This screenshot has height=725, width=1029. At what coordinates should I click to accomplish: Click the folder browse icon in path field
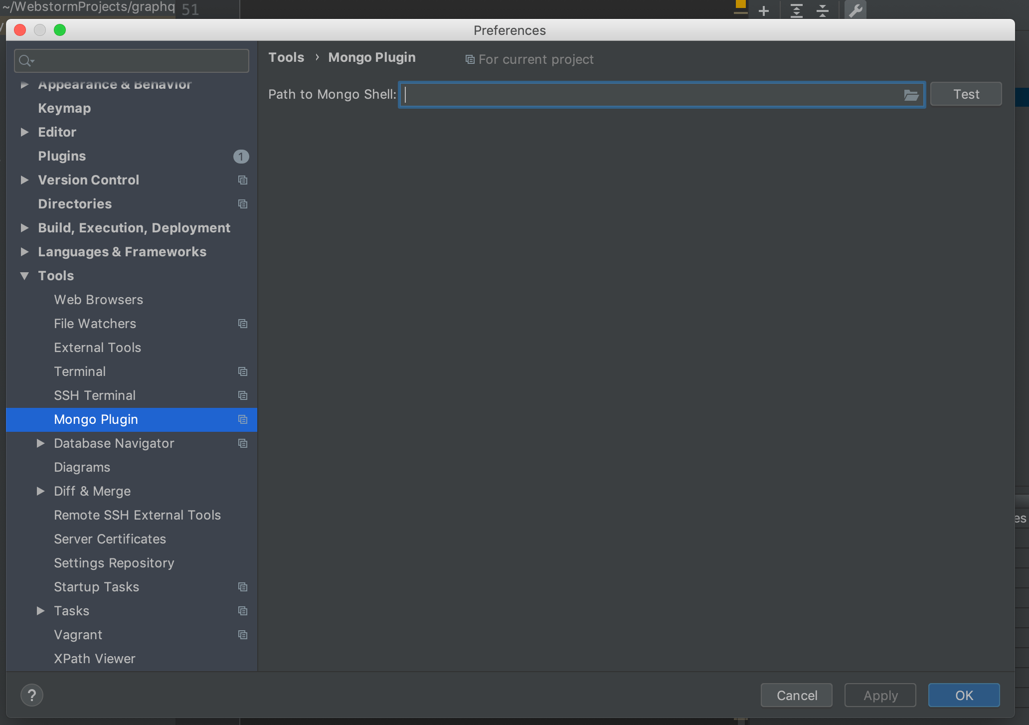(x=911, y=95)
